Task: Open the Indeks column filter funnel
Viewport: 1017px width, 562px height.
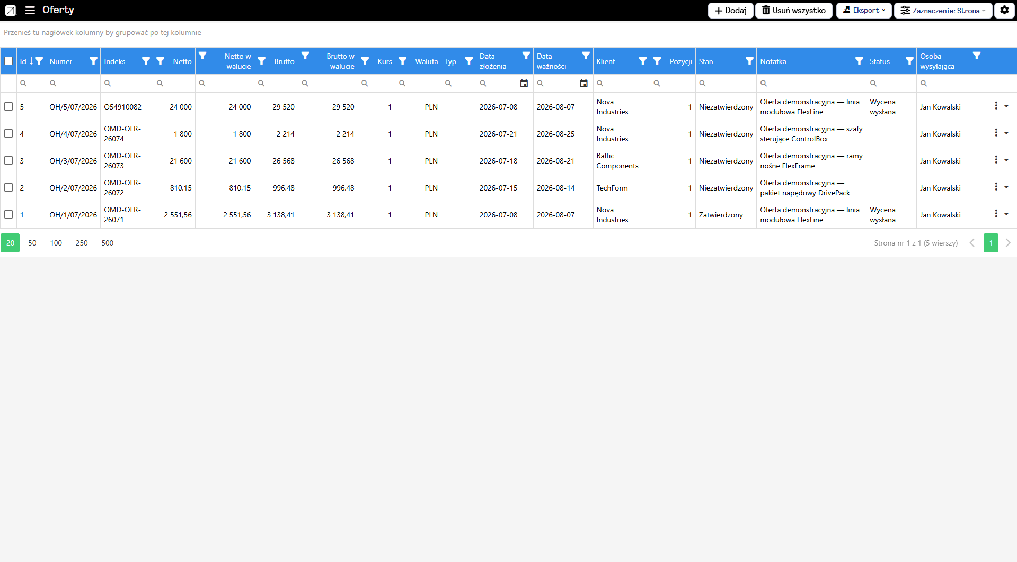Action: click(x=146, y=61)
